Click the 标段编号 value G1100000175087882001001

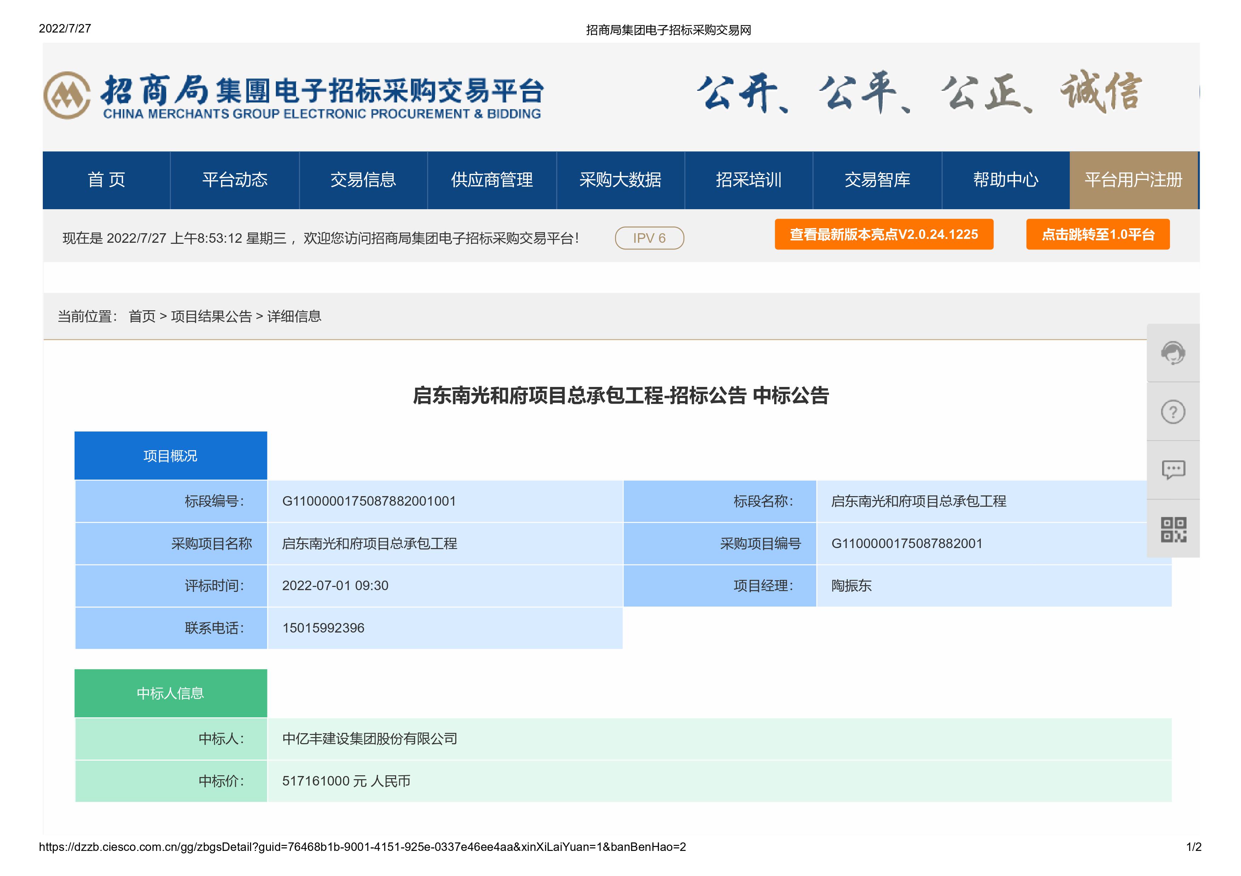(x=369, y=501)
